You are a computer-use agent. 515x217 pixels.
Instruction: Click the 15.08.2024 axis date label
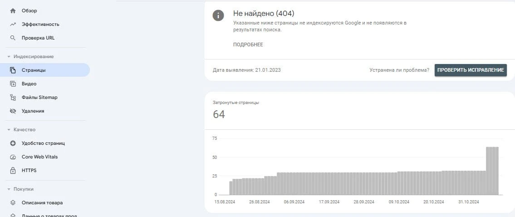tap(224, 202)
